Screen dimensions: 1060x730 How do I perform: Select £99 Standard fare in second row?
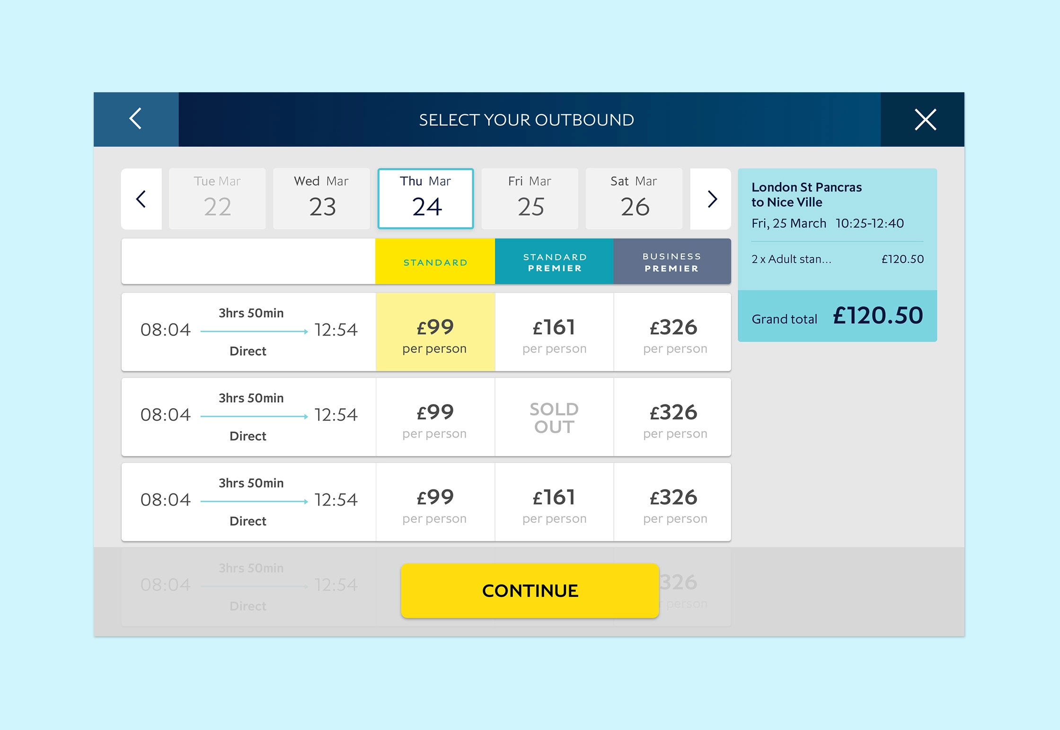pyautogui.click(x=435, y=417)
